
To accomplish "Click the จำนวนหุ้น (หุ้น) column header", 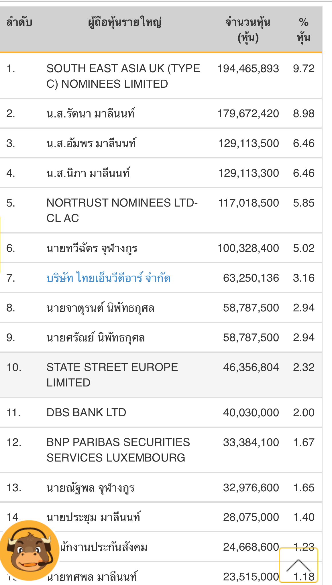I will pos(248,30).
